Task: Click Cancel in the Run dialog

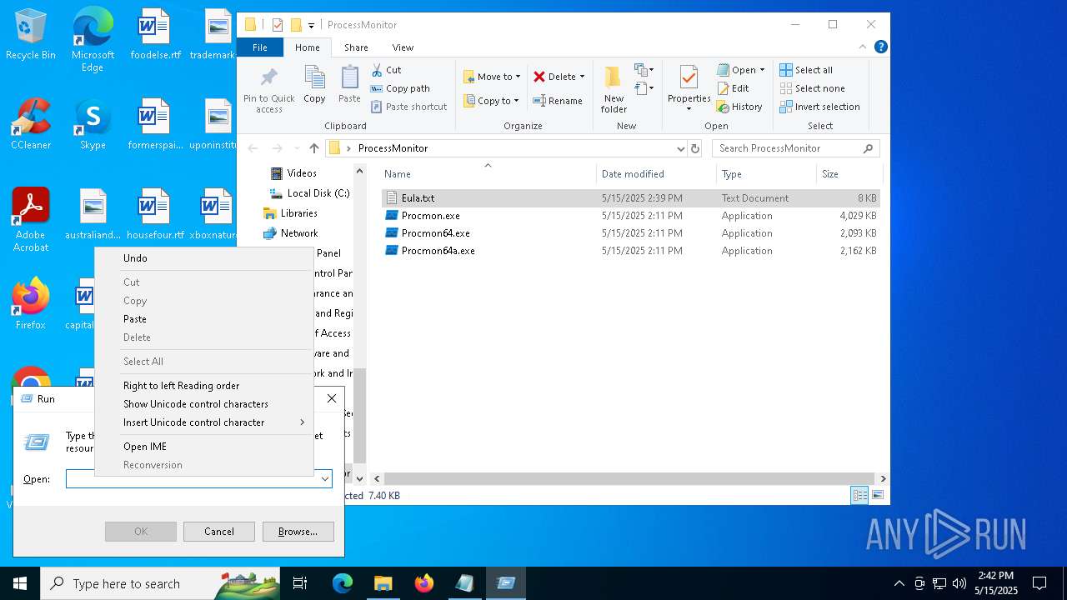Action: [219, 532]
